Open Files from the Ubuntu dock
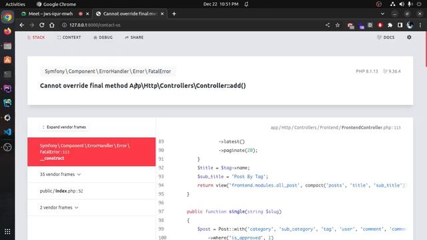Screen dimensions: 427x240 7,46
